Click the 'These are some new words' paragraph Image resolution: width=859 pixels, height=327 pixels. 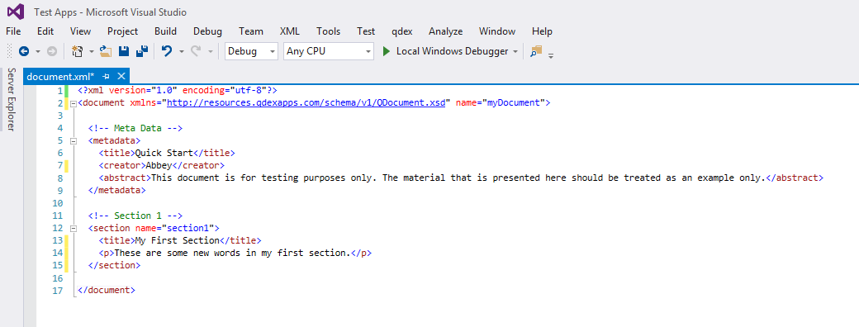232,253
